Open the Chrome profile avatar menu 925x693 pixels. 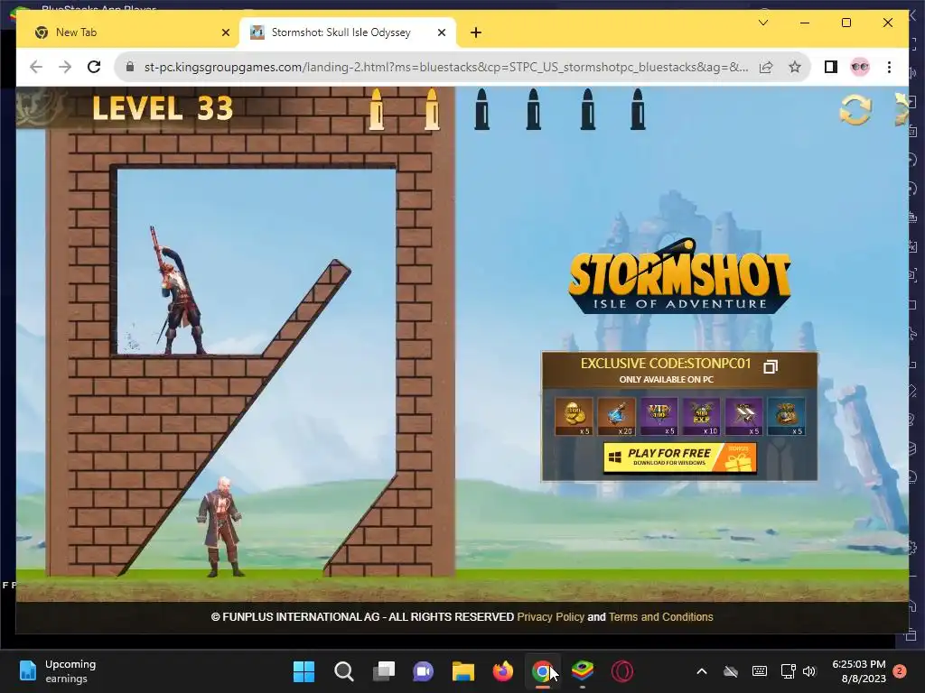click(860, 67)
